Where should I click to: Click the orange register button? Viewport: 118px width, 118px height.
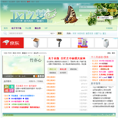(x=112, y=10)
